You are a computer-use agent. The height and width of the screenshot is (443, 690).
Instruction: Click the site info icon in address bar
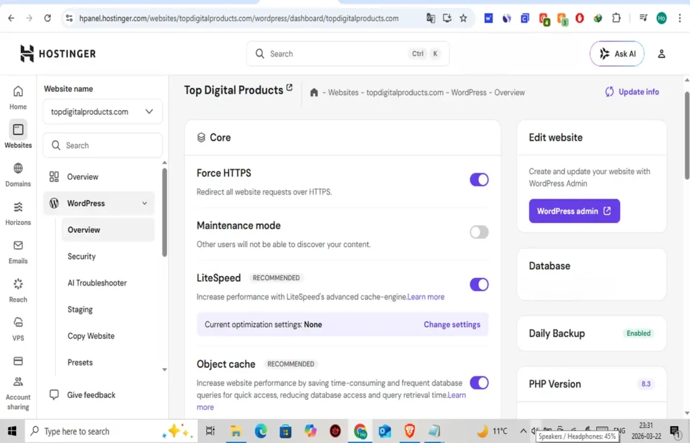[69, 18]
